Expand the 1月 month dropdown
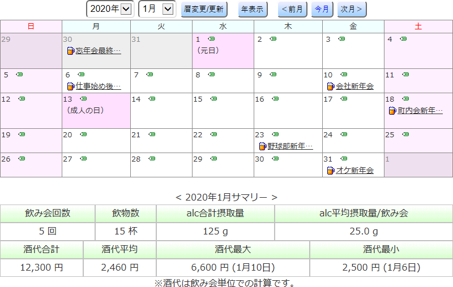 pyautogui.click(x=157, y=9)
